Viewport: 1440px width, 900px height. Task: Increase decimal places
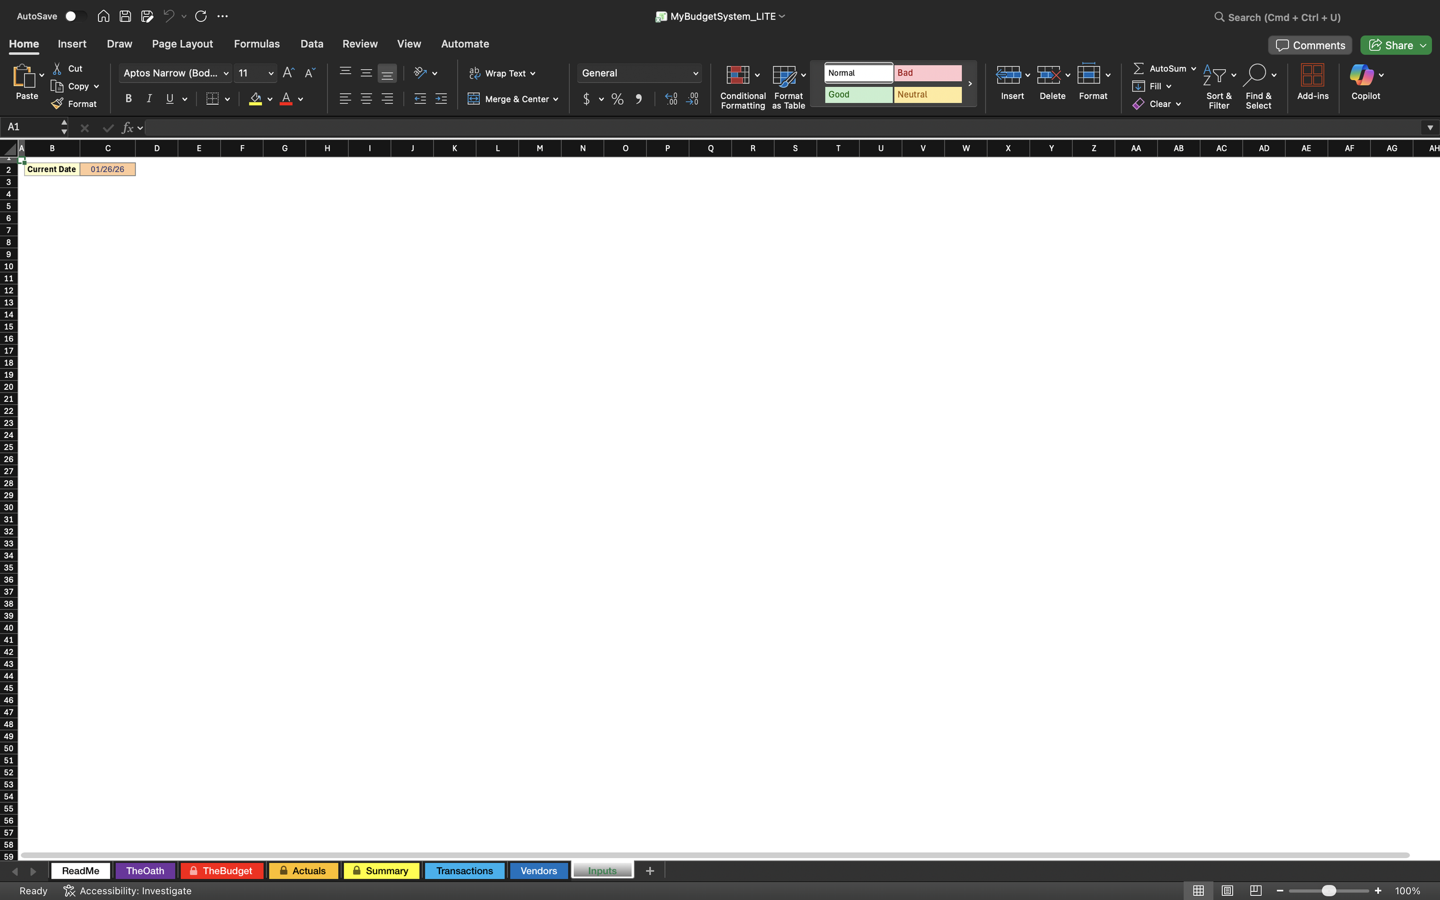671,99
